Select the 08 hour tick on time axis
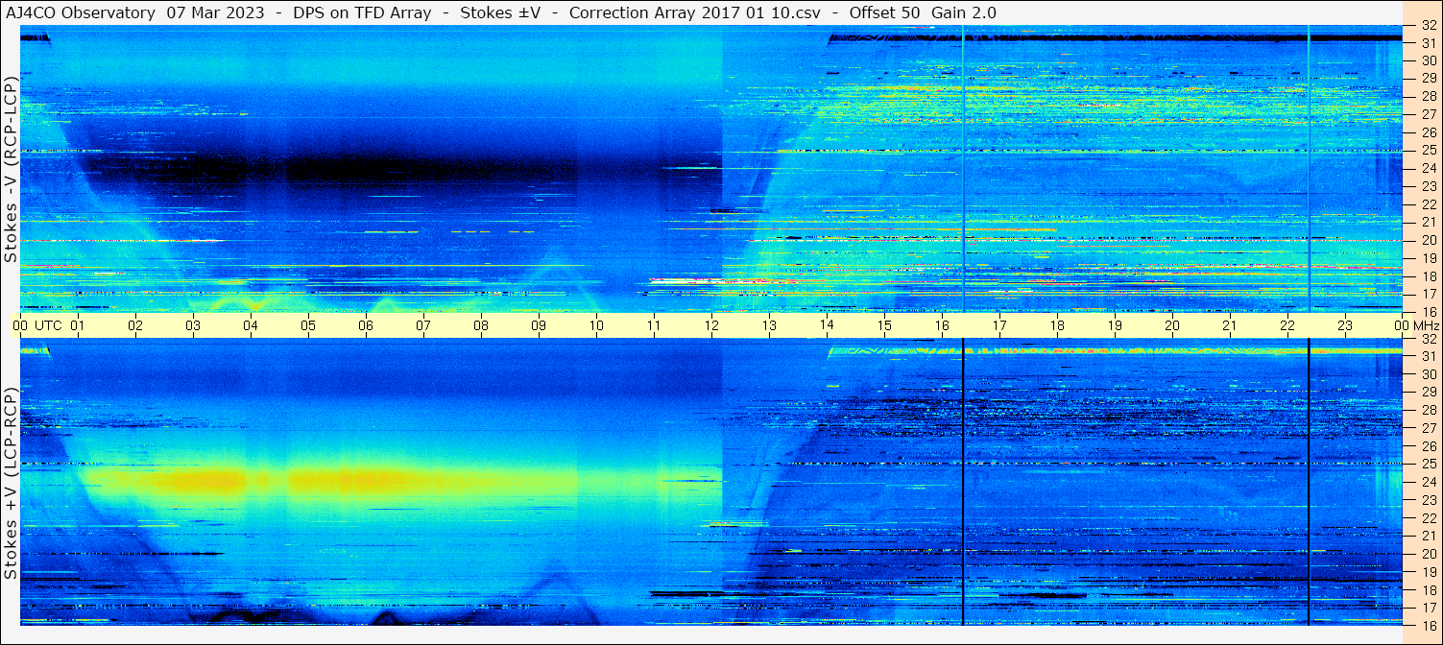Viewport: 1443px width, 645px height. coord(481,325)
